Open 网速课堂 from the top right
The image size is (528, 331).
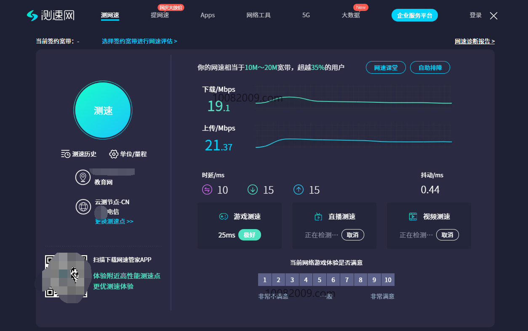385,67
